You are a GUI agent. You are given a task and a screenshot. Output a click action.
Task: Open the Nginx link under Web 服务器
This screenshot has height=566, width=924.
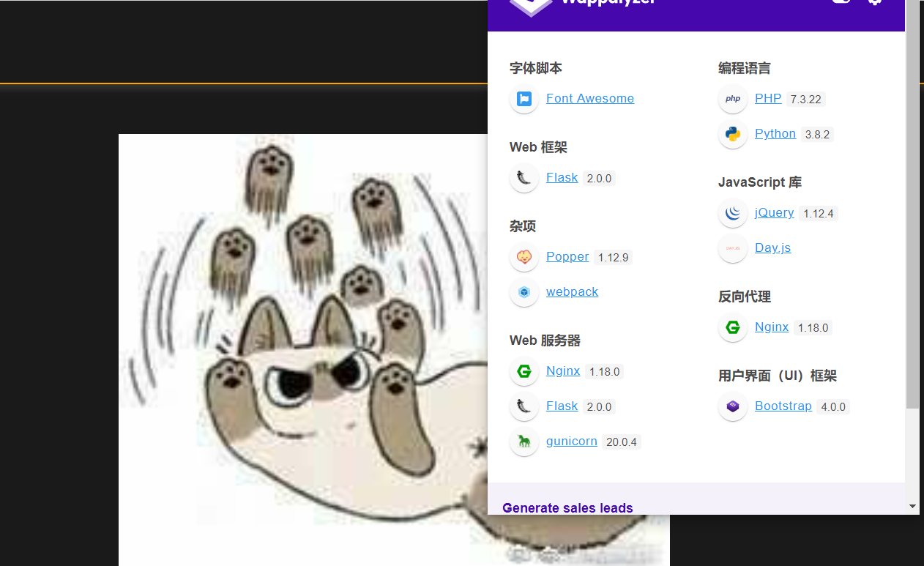[x=563, y=370]
